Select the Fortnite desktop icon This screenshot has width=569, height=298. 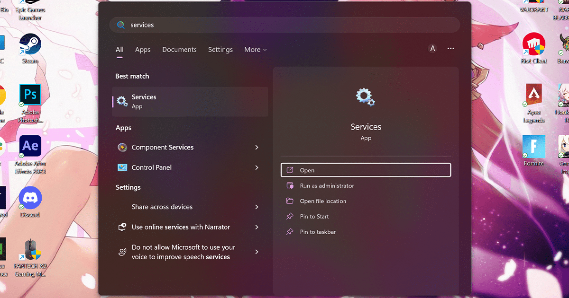tap(534, 147)
